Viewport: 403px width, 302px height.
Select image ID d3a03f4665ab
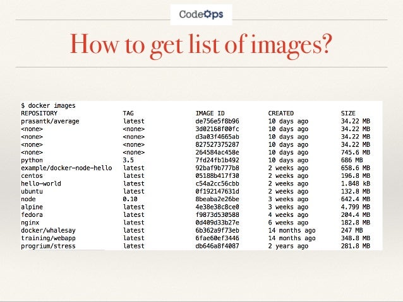coord(217,137)
